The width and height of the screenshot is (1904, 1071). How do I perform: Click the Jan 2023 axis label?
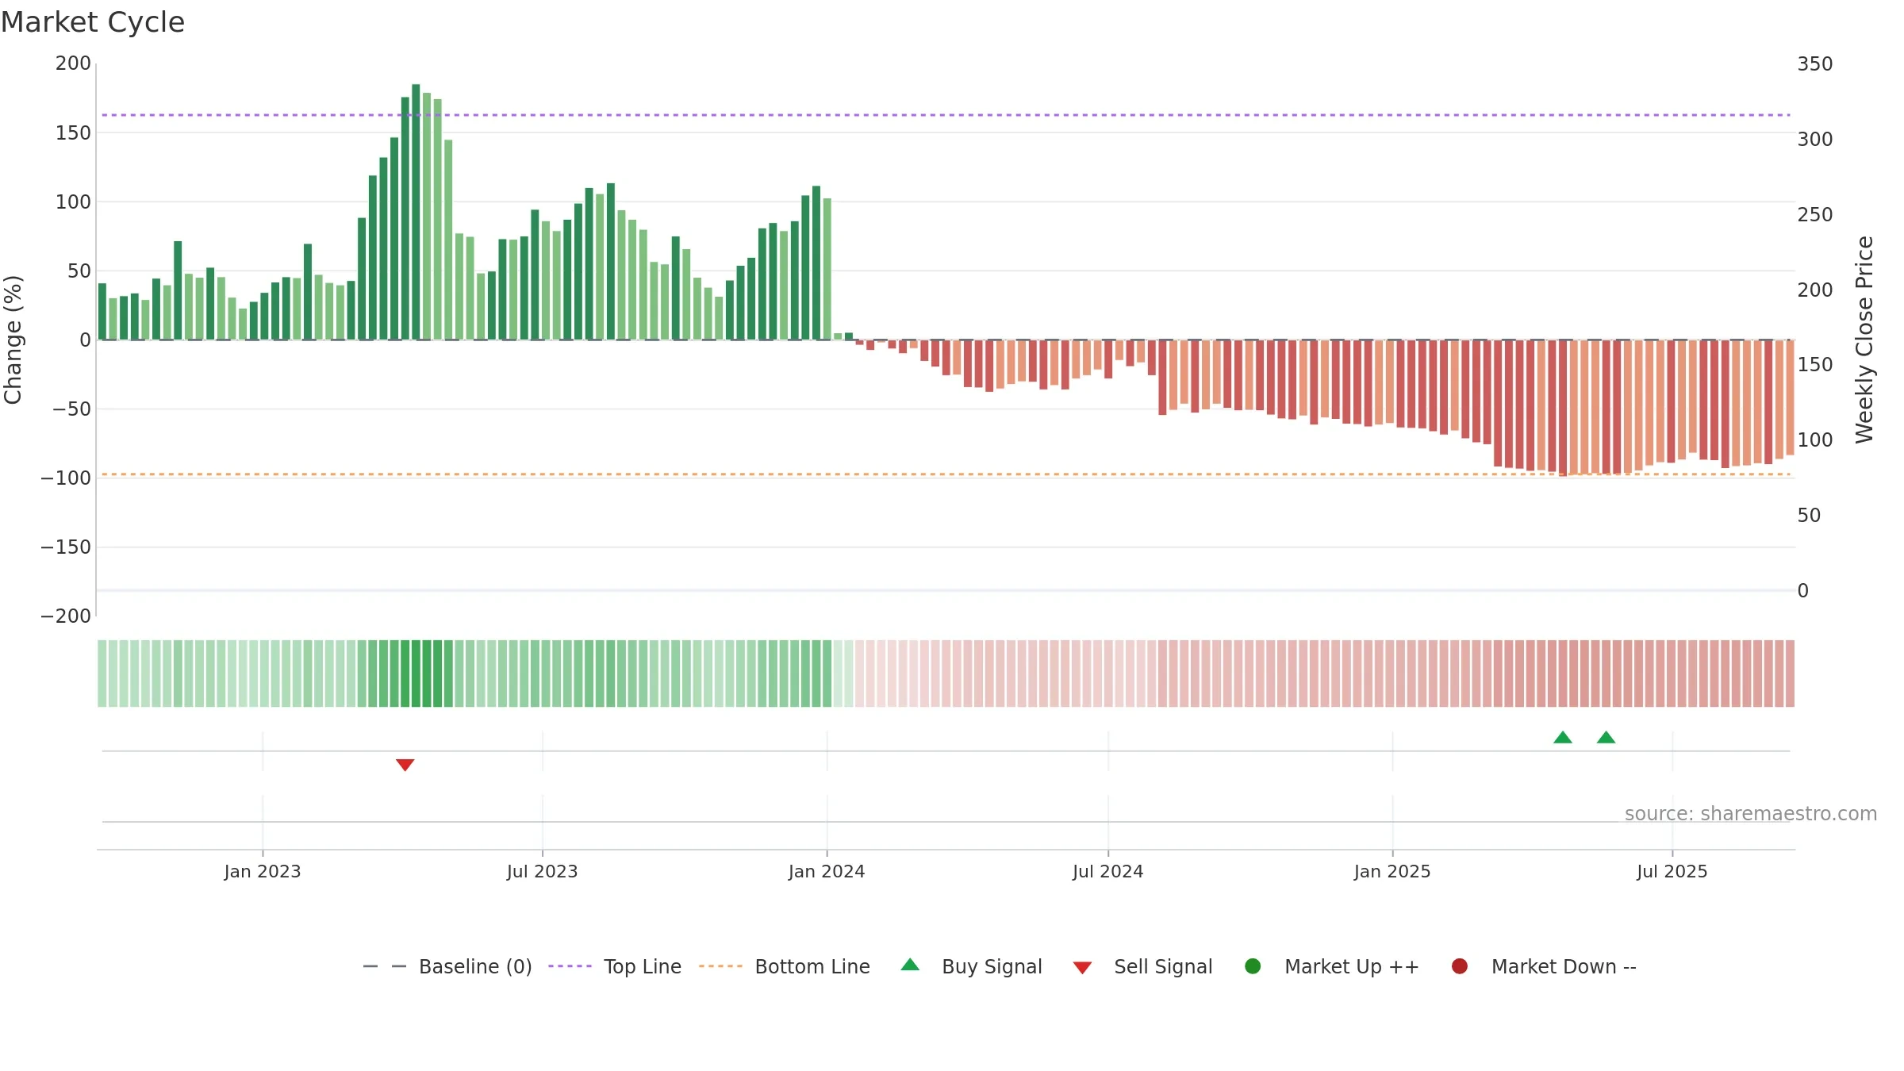tap(263, 871)
